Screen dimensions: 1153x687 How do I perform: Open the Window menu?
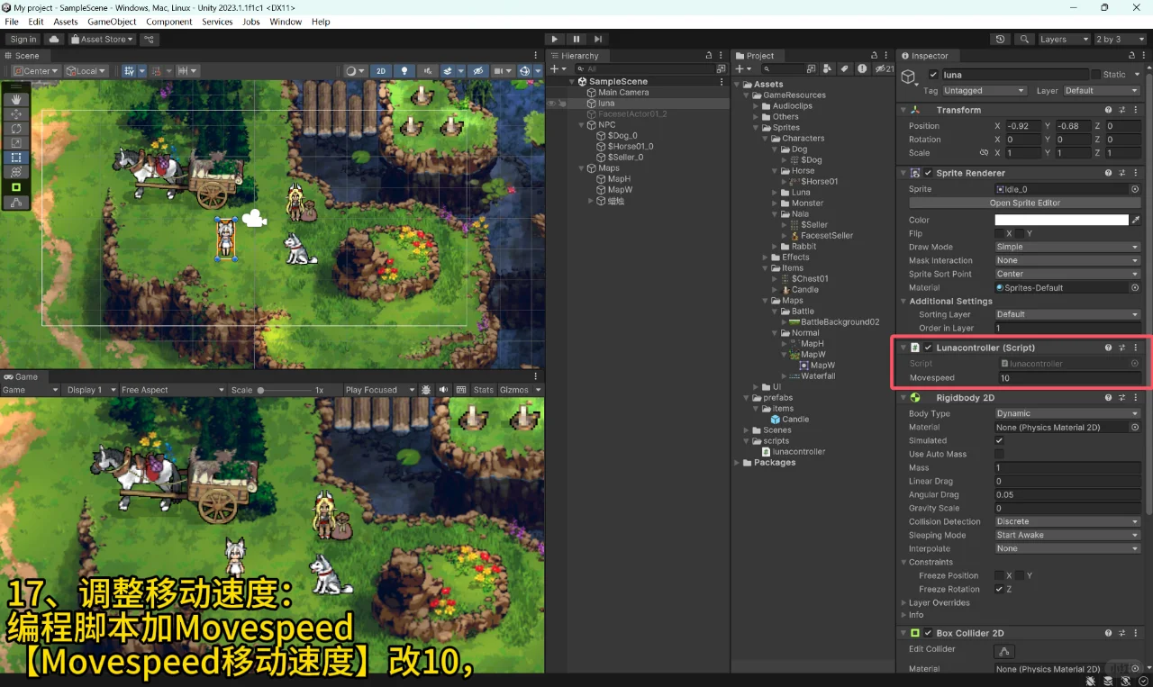[x=286, y=22]
